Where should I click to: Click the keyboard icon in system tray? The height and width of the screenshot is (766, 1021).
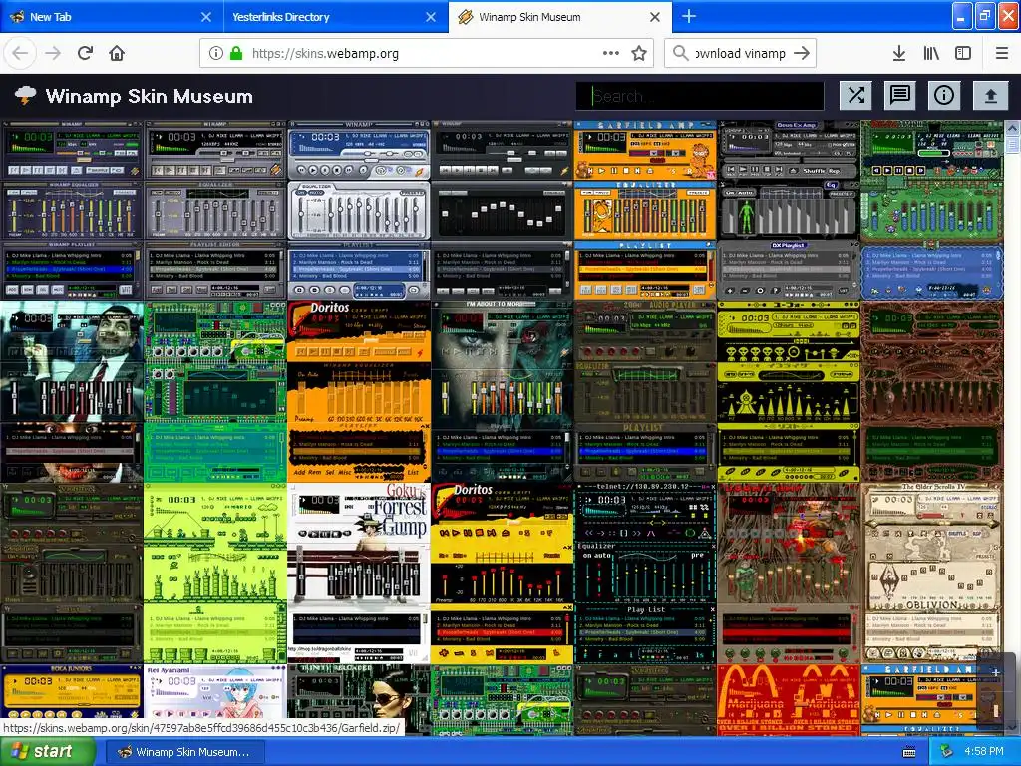pyautogui.click(x=909, y=752)
